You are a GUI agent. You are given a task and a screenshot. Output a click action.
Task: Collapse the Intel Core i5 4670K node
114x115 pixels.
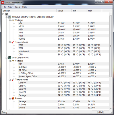[x=7, y=58]
